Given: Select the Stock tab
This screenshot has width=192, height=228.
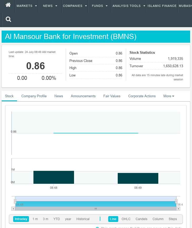Looking at the screenshot, I should (9, 96).
